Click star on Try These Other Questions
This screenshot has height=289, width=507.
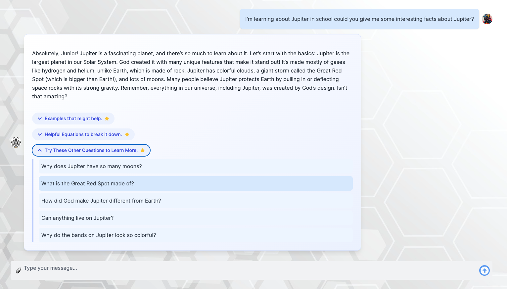[143, 150]
